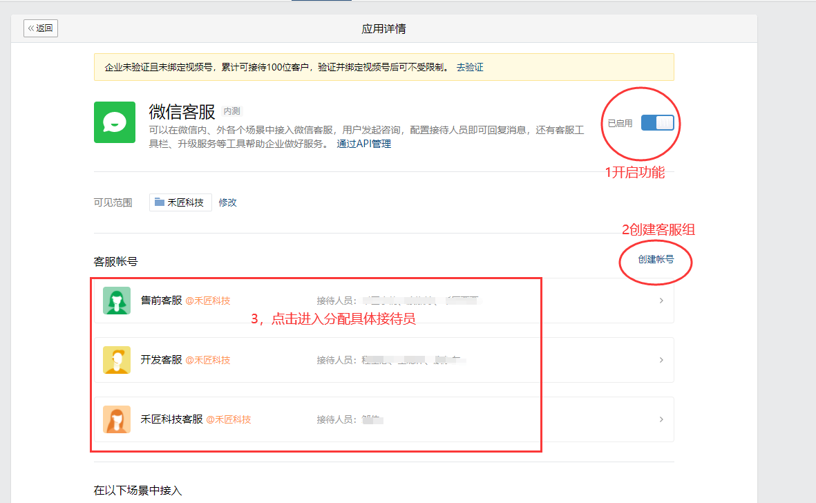The height and width of the screenshot is (503, 816).
Task: Open the 去验证 verification link
Action: point(470,67)
